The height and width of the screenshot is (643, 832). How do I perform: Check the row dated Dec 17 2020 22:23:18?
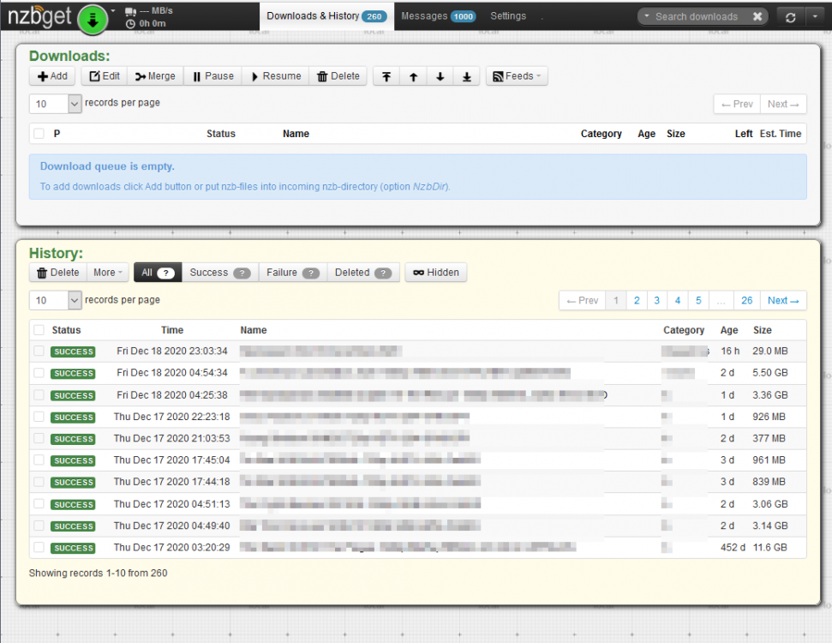point(39,417)
